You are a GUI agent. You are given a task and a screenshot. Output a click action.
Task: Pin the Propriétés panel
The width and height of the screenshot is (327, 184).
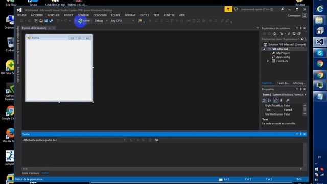click(301, 89)
